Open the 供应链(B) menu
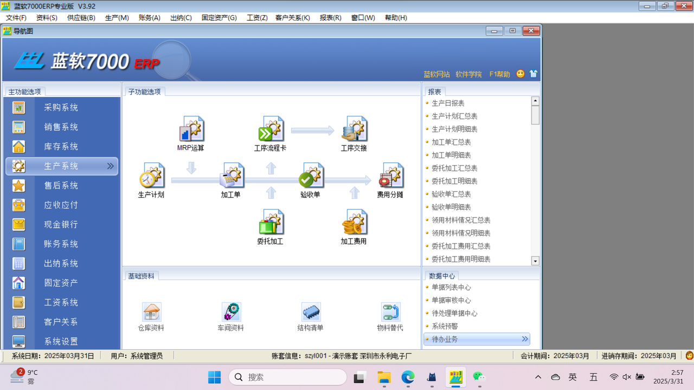Image resolution: width=694 pixels, height=390 pixels. 81,18
